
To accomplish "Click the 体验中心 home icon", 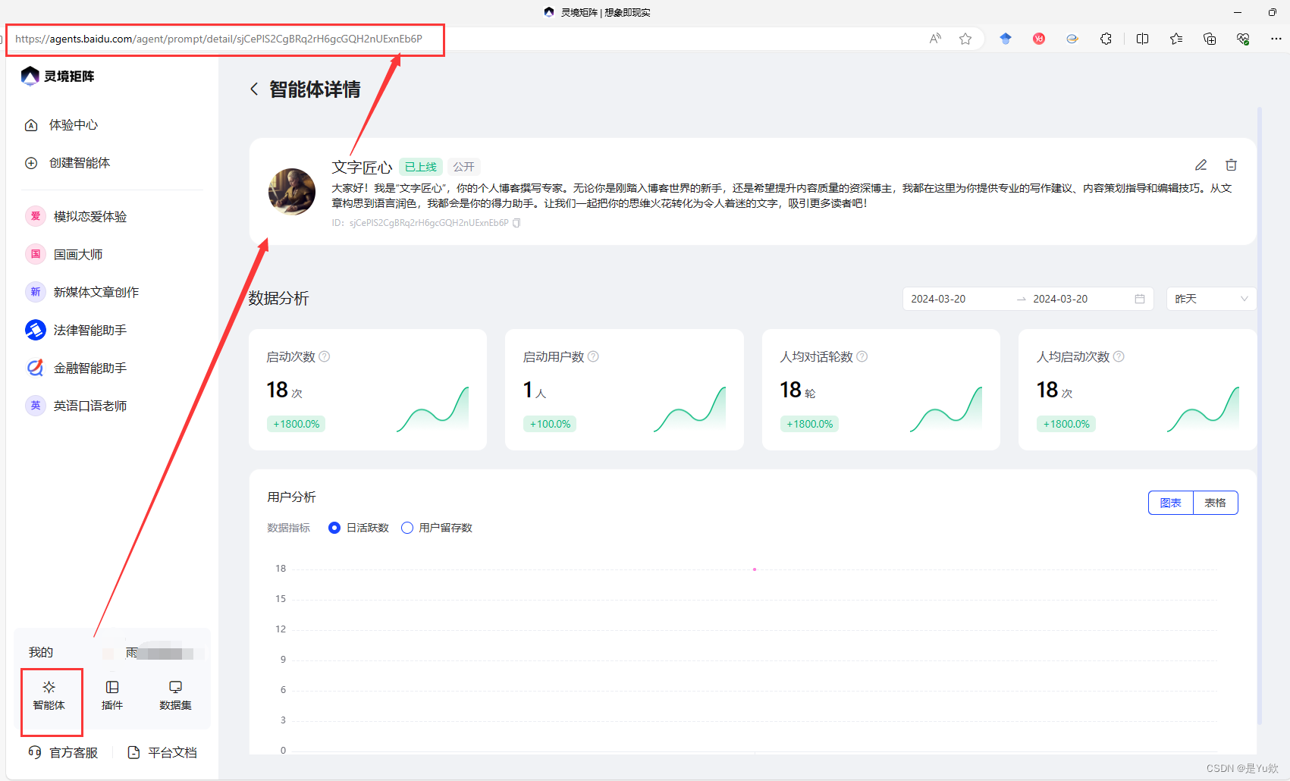I will (31, 125).
